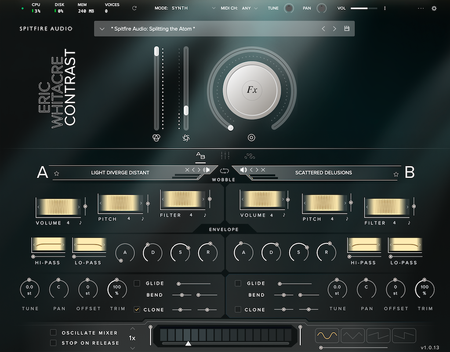The image size is (450, 352).
Task: Open the settings gear in the top bar
Action: [x=434, y=8]
